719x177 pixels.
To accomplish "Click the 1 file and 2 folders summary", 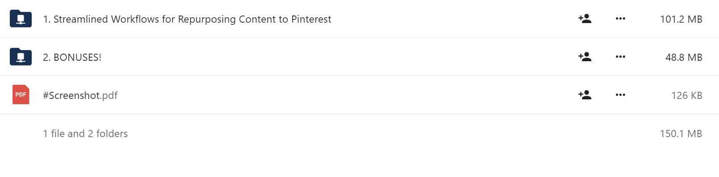I will point(85,134).
